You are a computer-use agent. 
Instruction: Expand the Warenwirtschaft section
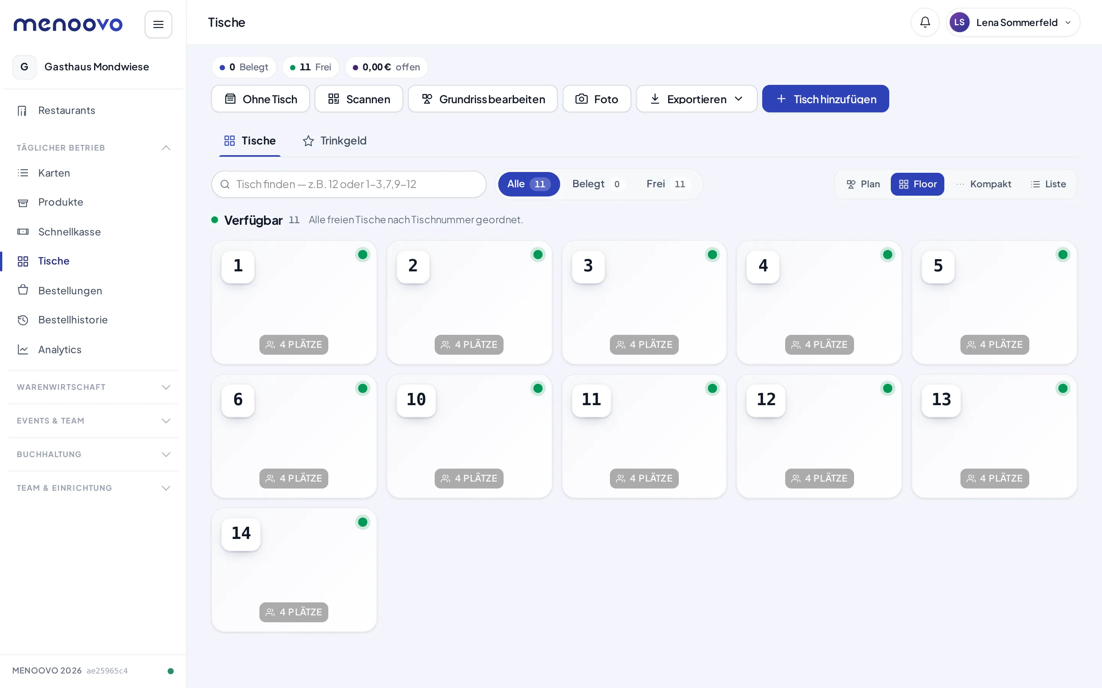[93, 387]
